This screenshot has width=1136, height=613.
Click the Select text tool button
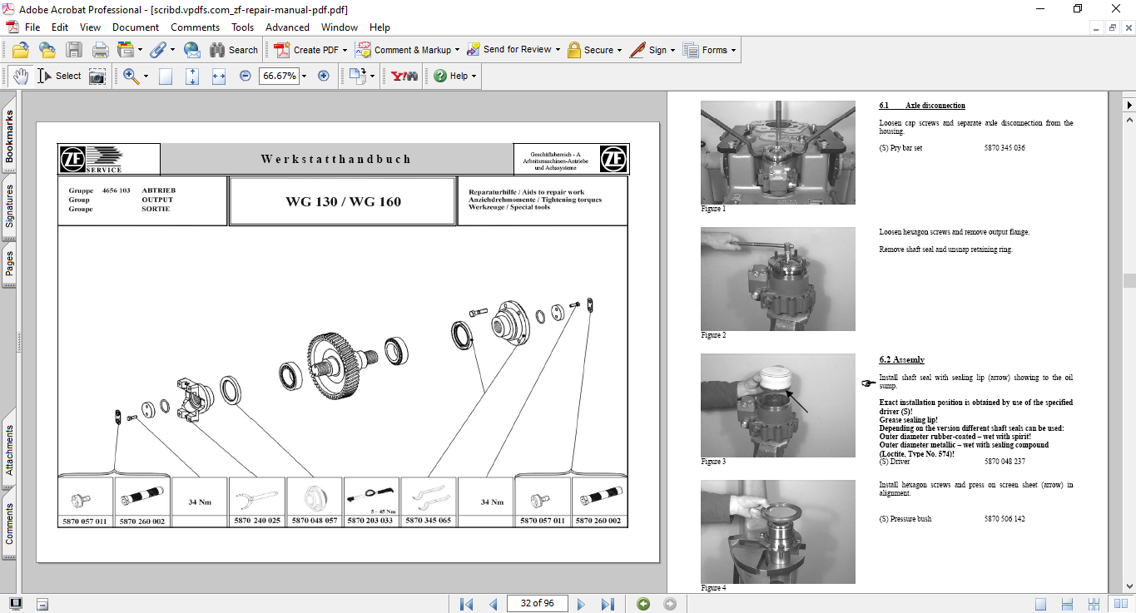coord(59,76)
